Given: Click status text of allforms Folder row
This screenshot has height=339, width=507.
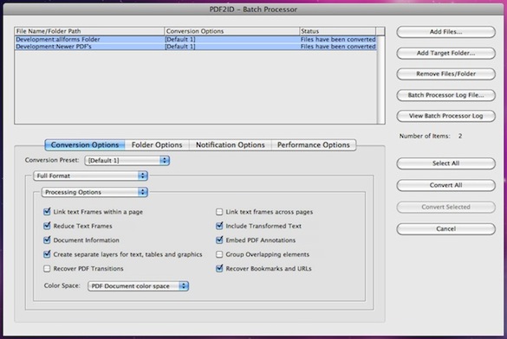Looking at the screenshot, I should [338, 40].
